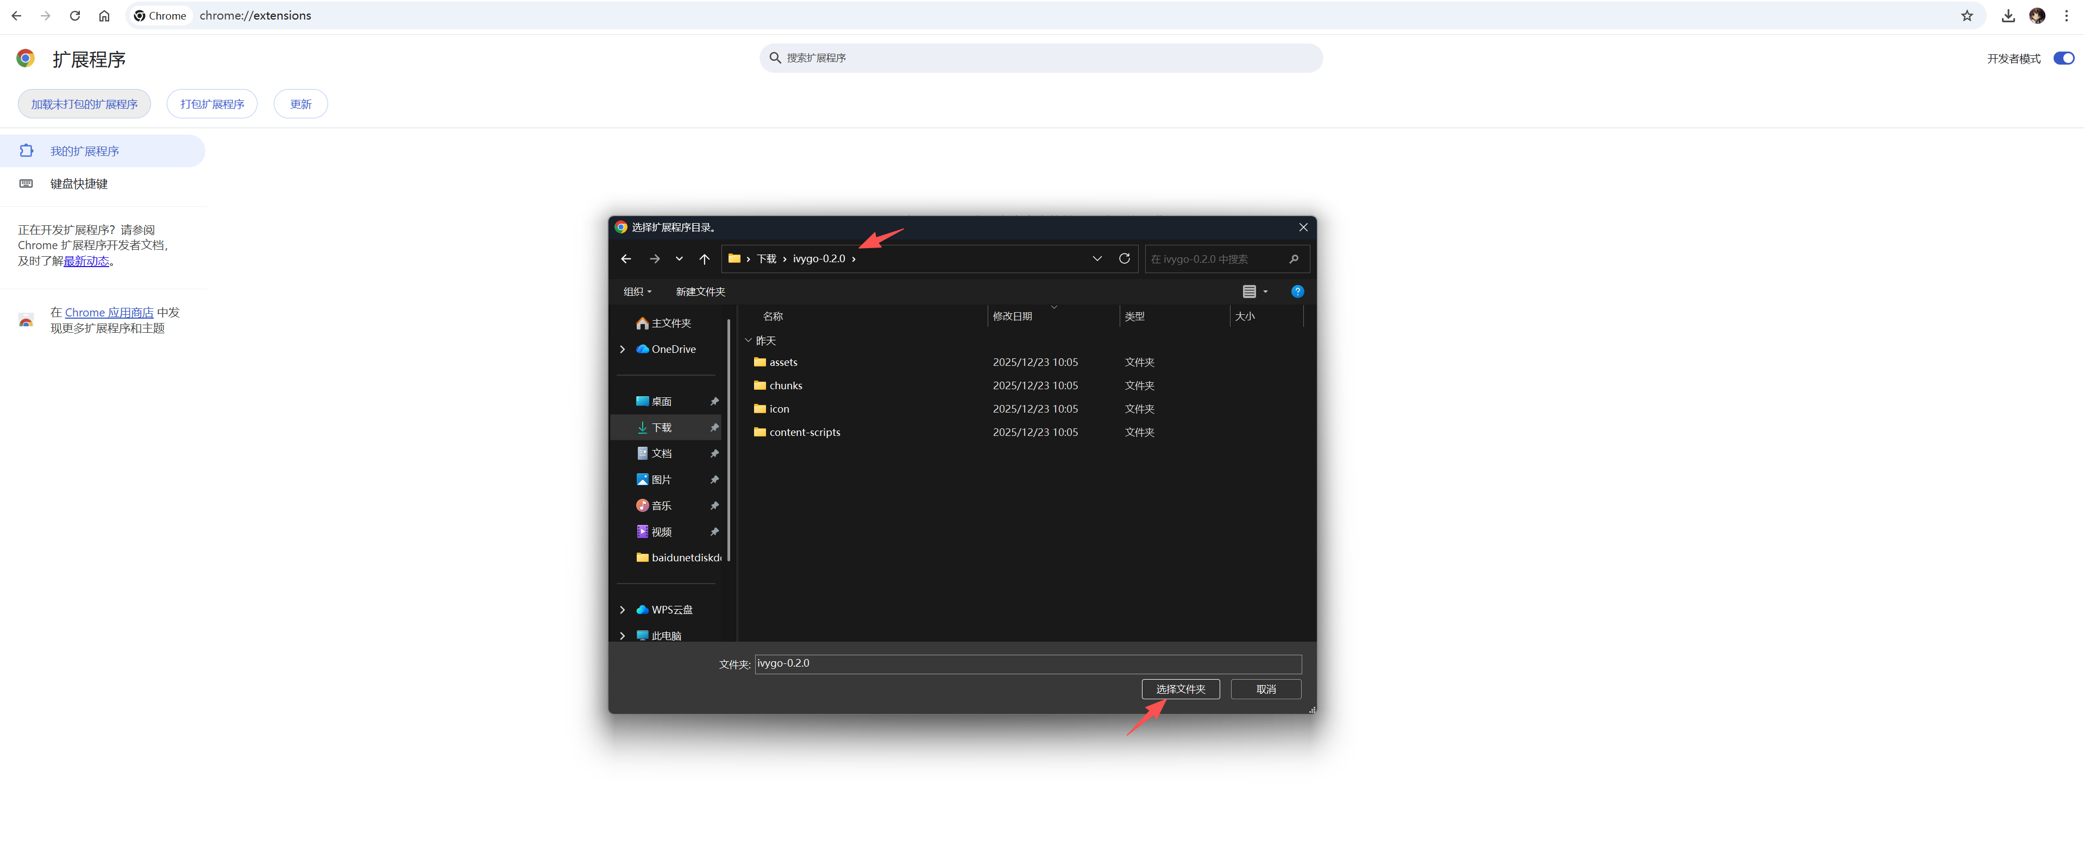Click the dialog's back arrow
The height and width of the screenshot is (842, 2084).
[x=625, y=258]
